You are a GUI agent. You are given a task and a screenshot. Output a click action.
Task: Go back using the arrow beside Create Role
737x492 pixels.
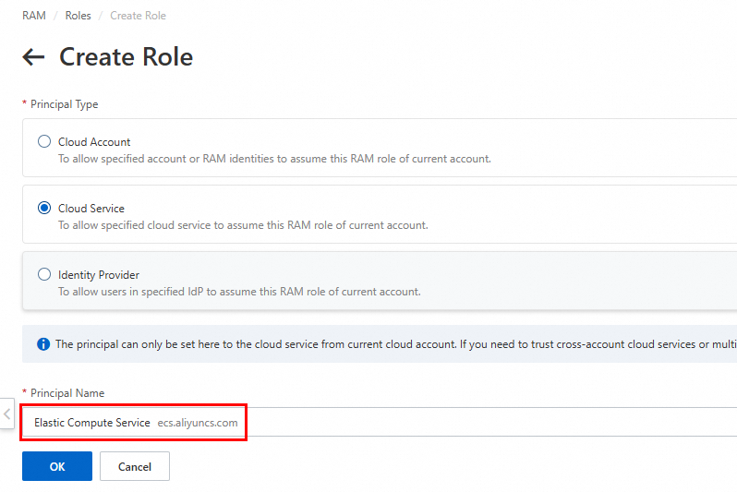(33, 57)
